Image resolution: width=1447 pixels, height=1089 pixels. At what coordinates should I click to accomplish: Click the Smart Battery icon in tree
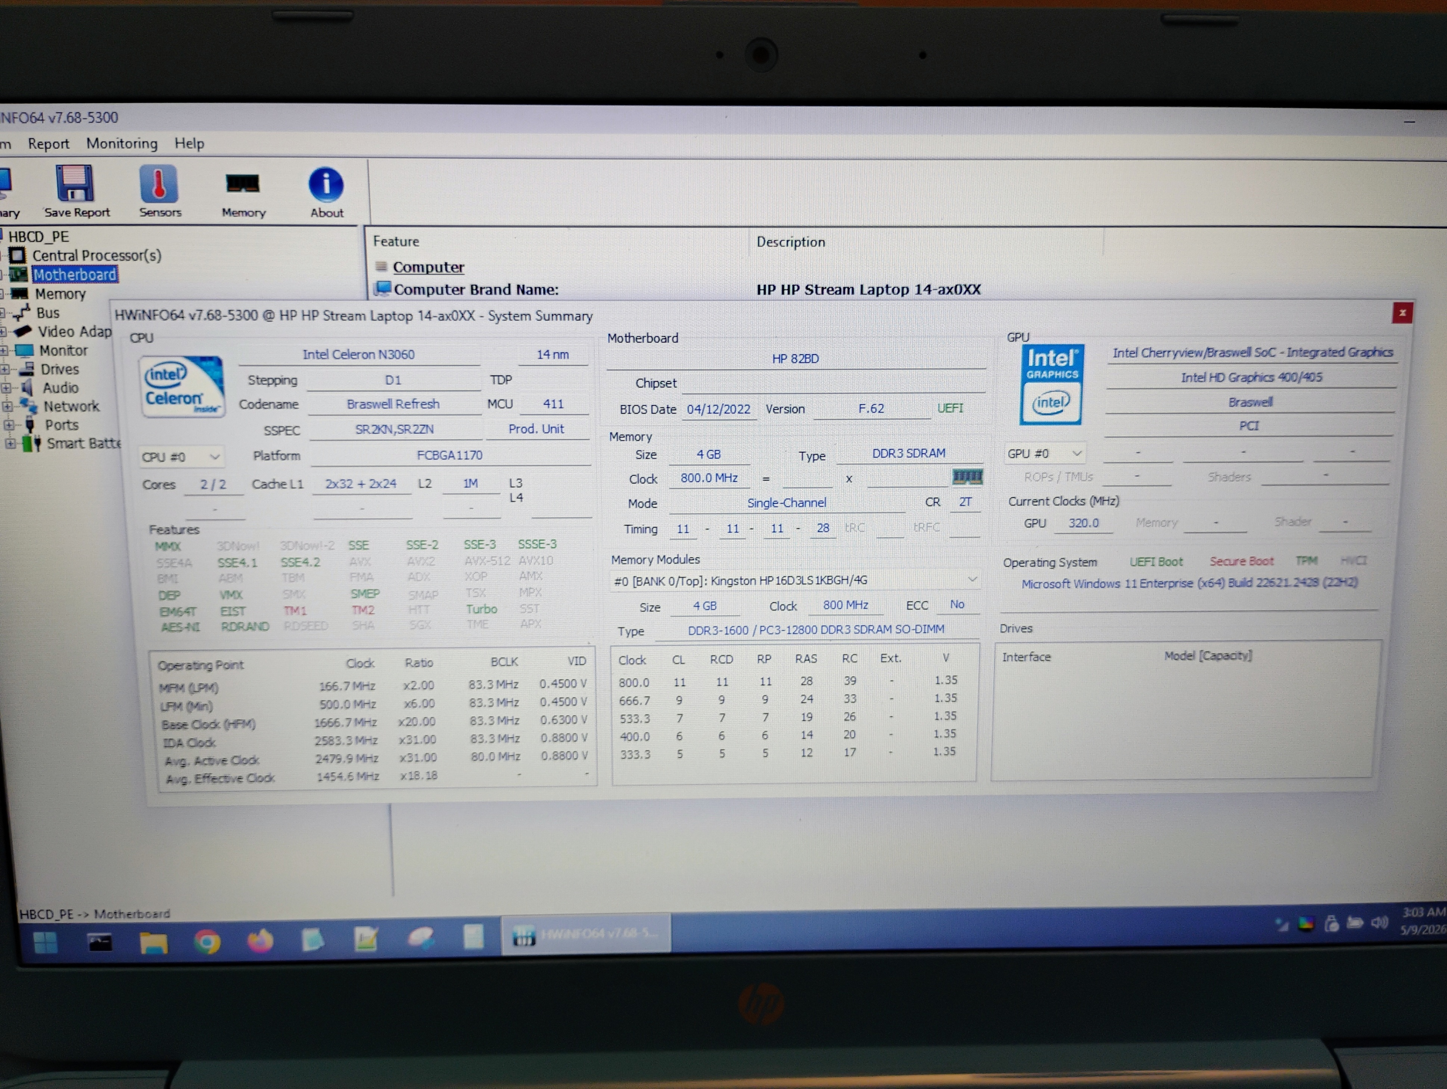tap(31, 443)
